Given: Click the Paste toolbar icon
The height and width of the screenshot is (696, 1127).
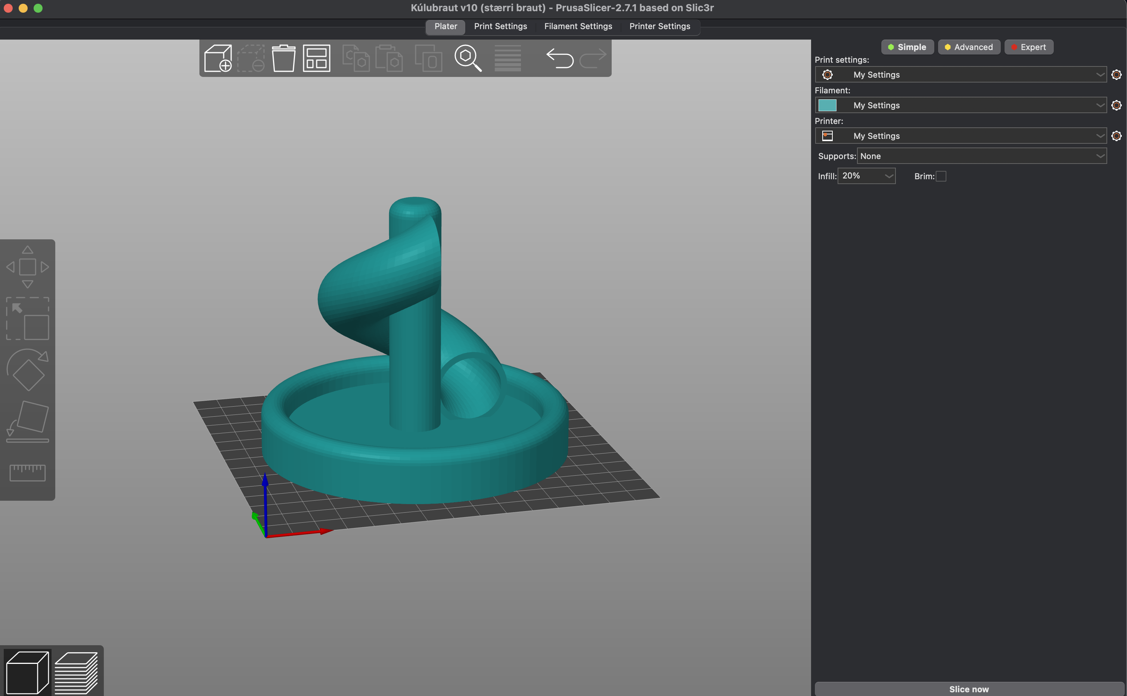Looking at the screenshot, I should [x=389, y=59].
